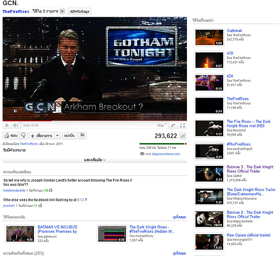The image size is (279, 256).
Task: Open Batman 3 trailer thumbnail by 32dhd
Action: point(209,174)
